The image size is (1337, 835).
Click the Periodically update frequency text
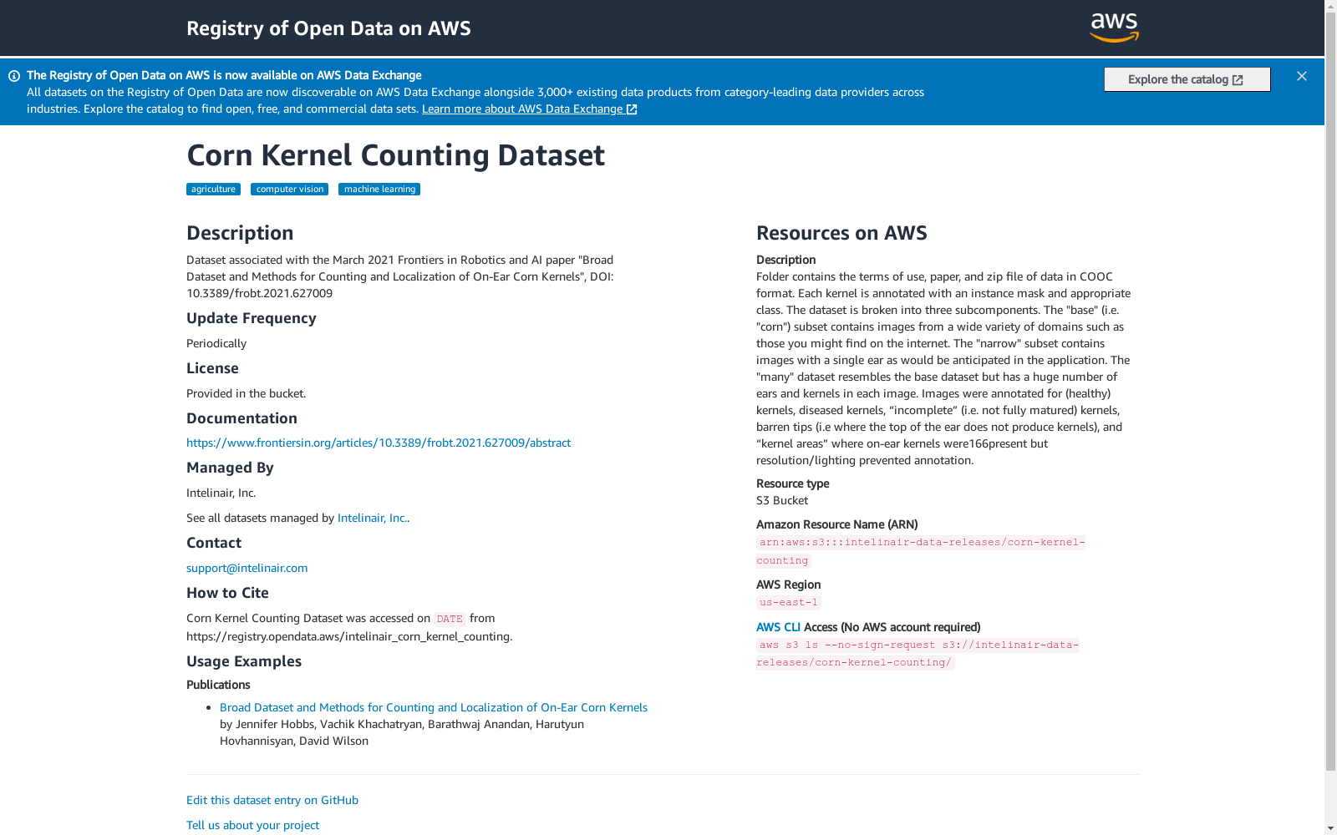(x=216, y=343)
